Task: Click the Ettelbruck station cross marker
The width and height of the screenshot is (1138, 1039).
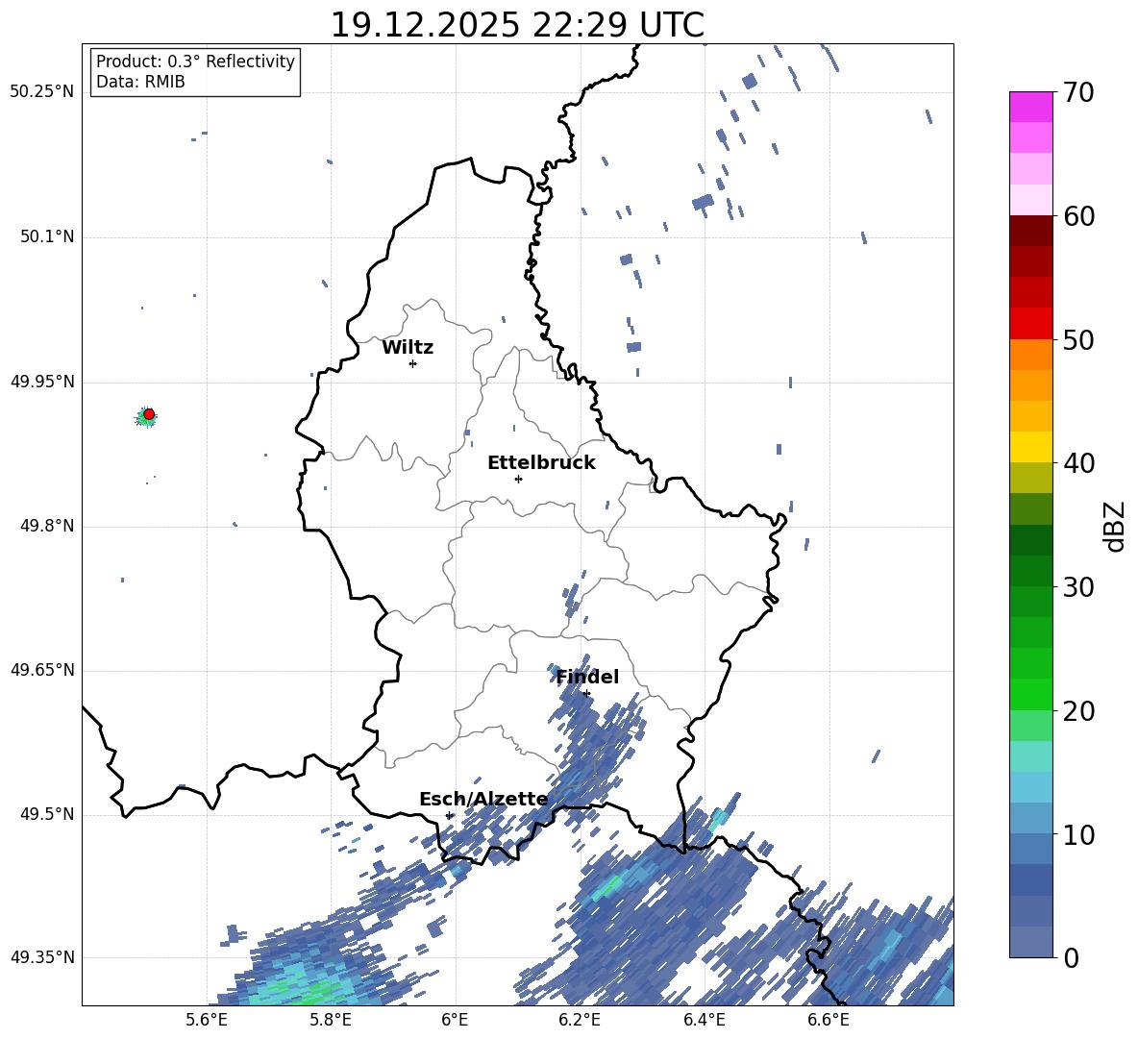Action: click(x=518, y=479)
